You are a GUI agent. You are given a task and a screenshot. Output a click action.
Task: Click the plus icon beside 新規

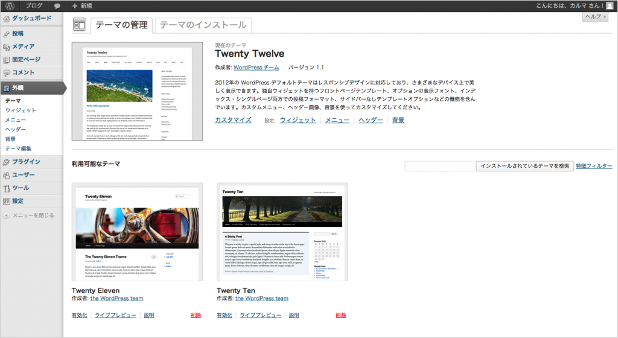75,6
